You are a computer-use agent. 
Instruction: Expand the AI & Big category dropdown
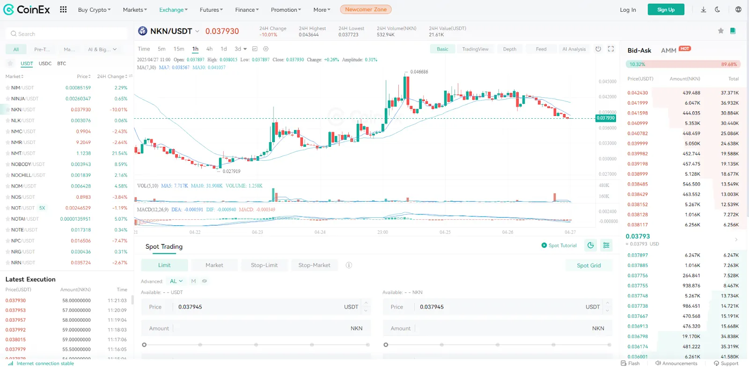103,49
